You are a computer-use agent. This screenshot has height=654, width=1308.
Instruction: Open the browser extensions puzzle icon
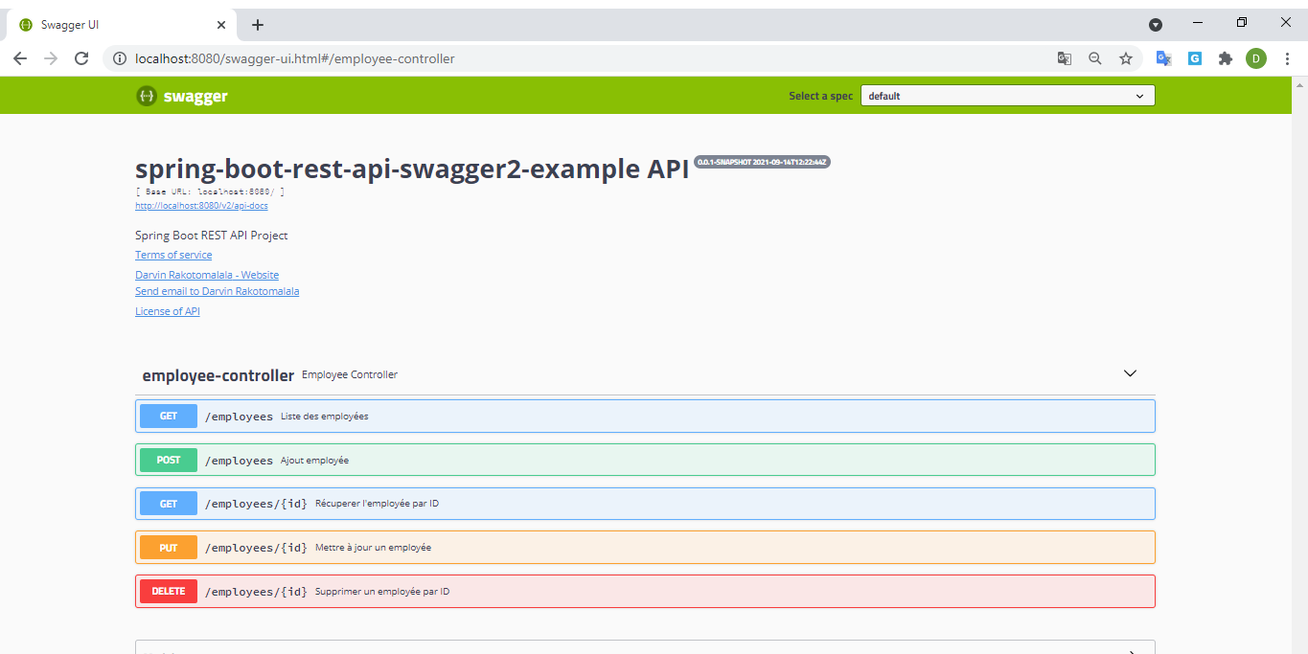1226,58
